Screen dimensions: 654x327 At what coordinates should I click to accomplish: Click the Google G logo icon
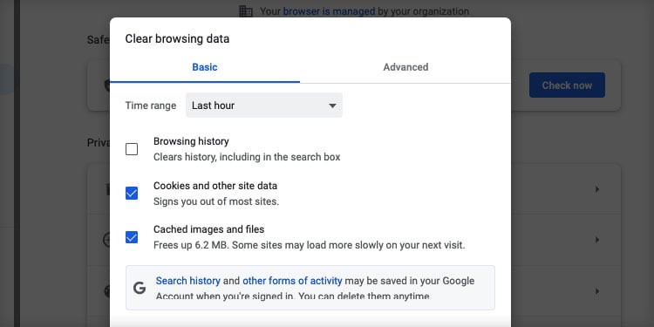[x=140, y=288]
